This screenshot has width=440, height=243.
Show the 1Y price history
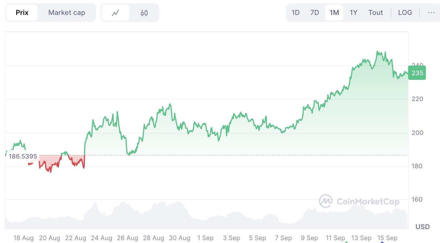tap(353, 13)
